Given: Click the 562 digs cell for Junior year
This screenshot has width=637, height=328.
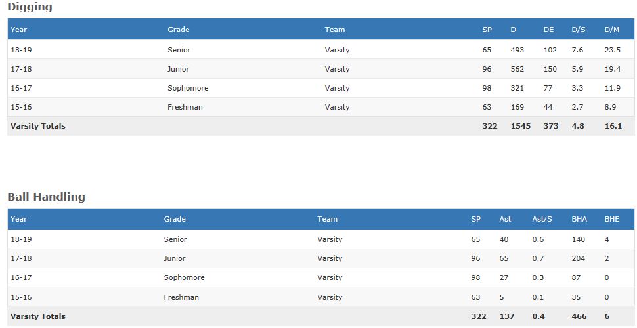Looking at the screenshot, I should click(x=517, y=69).
